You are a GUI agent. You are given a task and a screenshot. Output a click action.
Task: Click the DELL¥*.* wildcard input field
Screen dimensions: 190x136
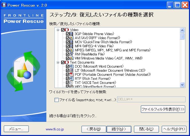151,99
